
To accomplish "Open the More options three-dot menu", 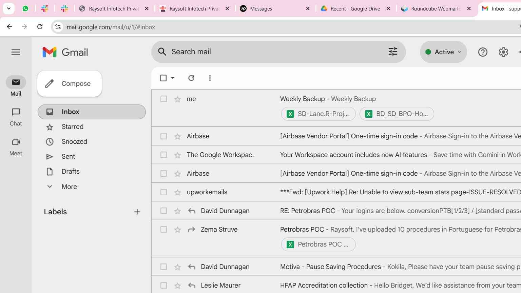I will point(210,78).
